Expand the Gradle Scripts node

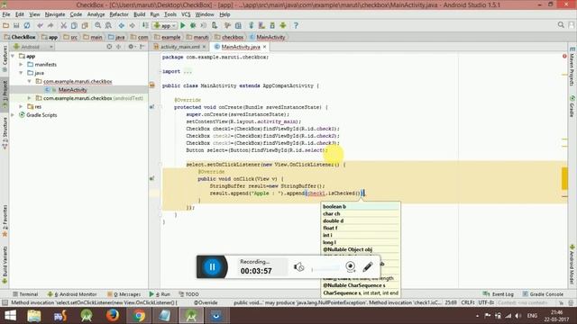pos(14,115)
